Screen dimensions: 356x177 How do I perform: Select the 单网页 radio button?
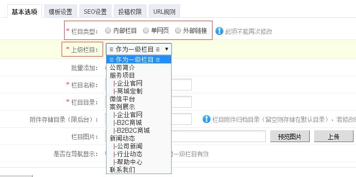[146, 30]
